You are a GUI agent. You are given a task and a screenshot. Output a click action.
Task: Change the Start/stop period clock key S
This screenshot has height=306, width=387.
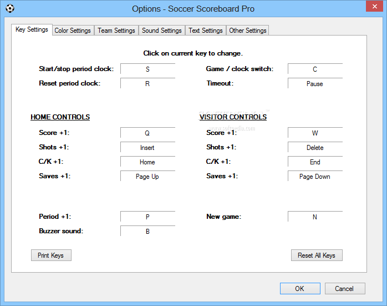click(147, 69)
